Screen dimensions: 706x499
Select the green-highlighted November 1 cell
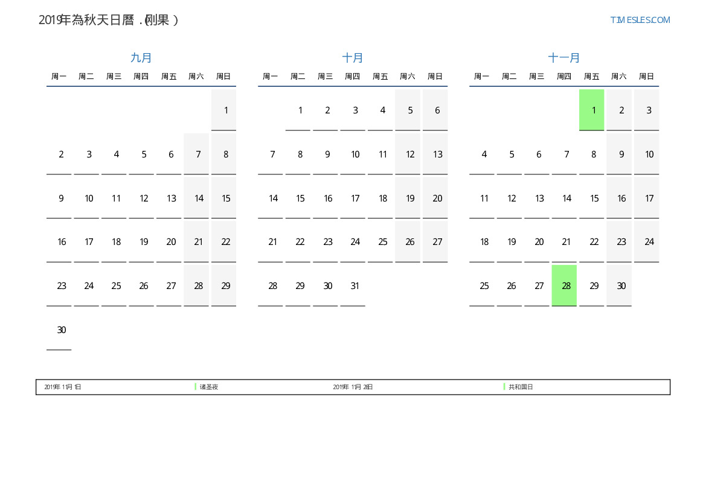(591, 110)
